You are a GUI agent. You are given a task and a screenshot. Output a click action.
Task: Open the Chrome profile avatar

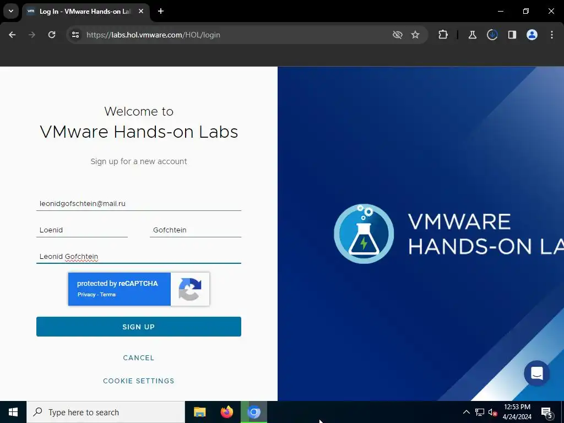532,35
